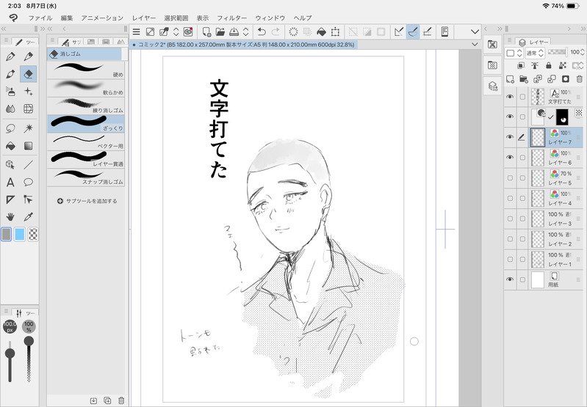Open the 編集 menu
Viewport: 587px width, 407px height.
[67, 18]
